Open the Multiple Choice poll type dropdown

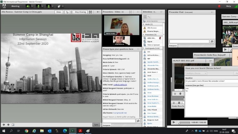tap(196, 73)
